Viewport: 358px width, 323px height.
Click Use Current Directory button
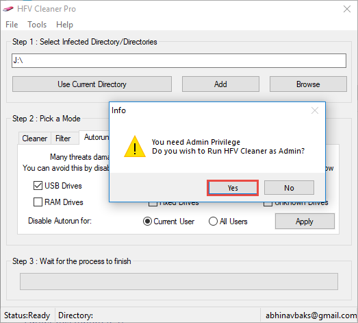92,84
